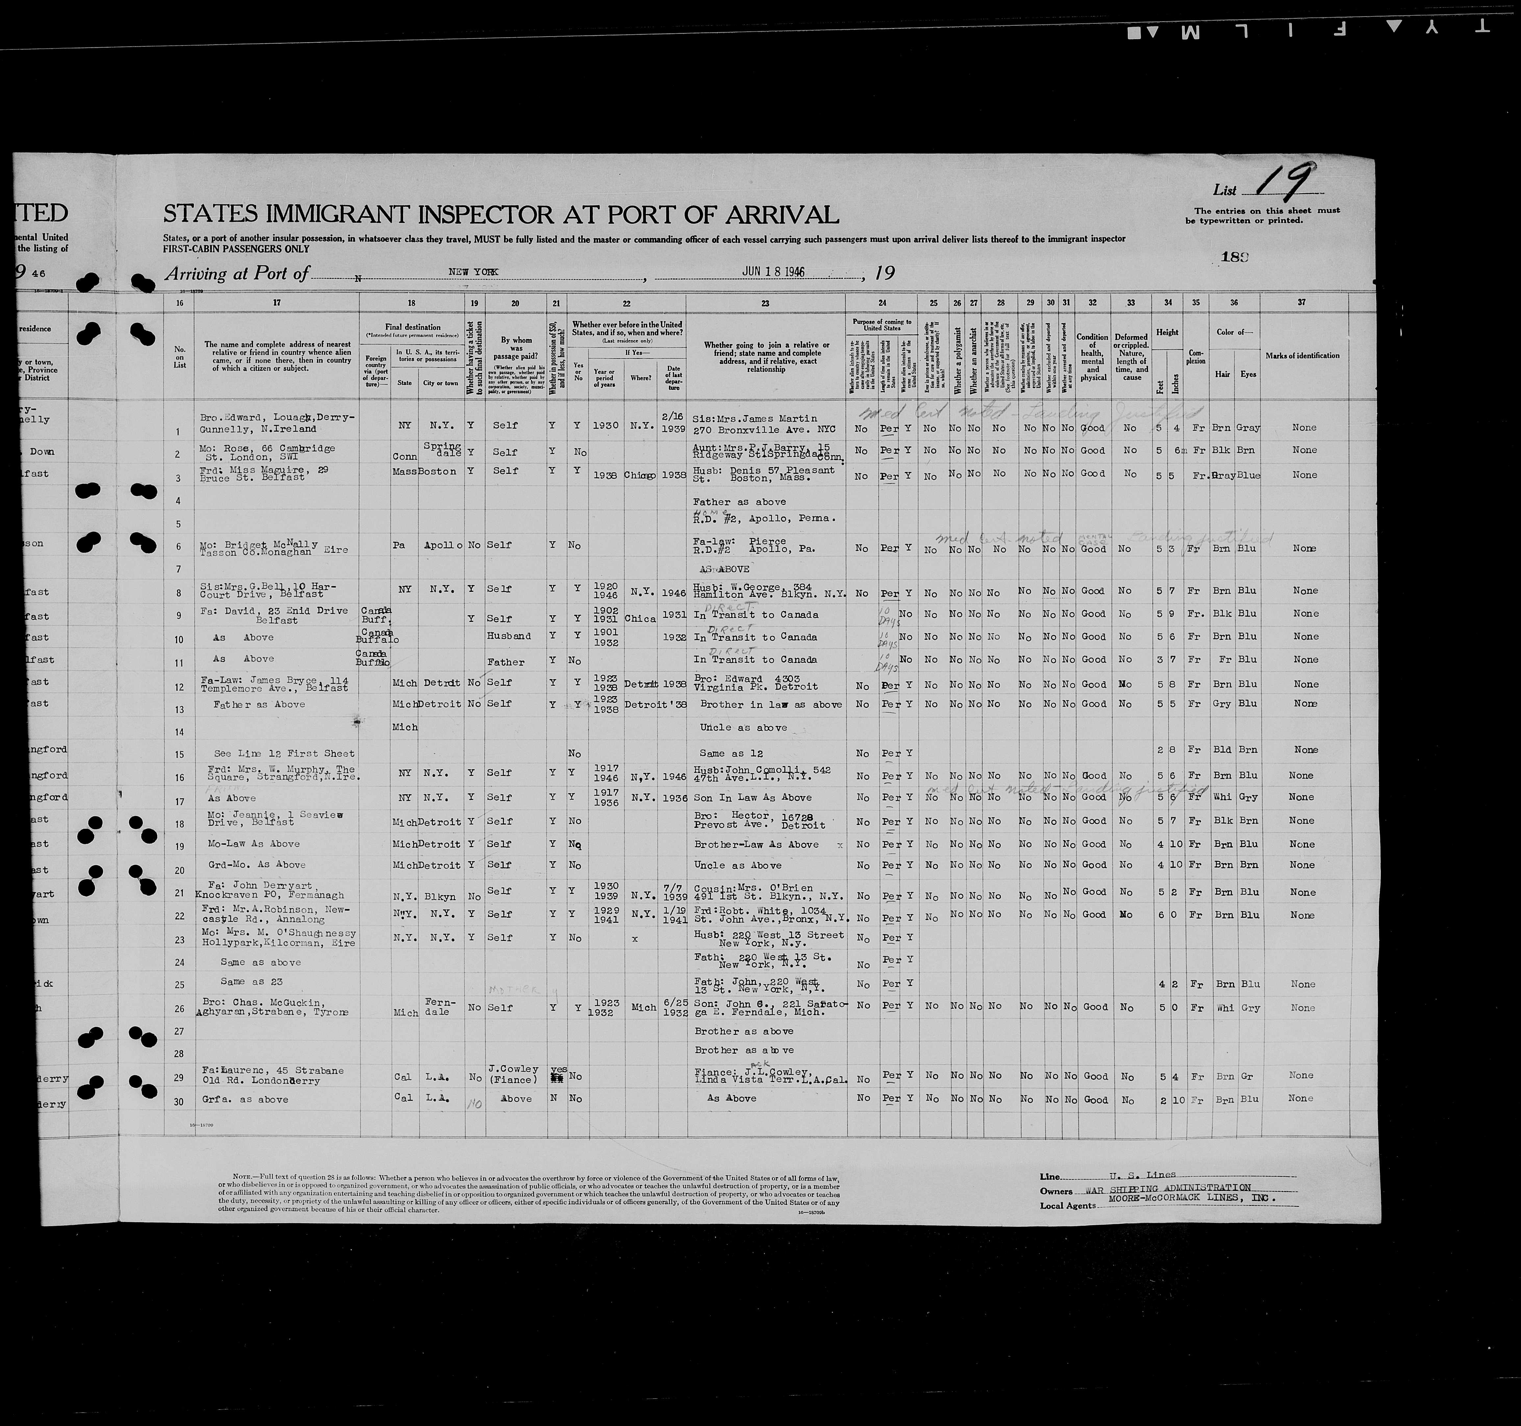Click the column header 'Marks of identification'
Viewport: 1521px width, 1426px height.
point(1302,355)
